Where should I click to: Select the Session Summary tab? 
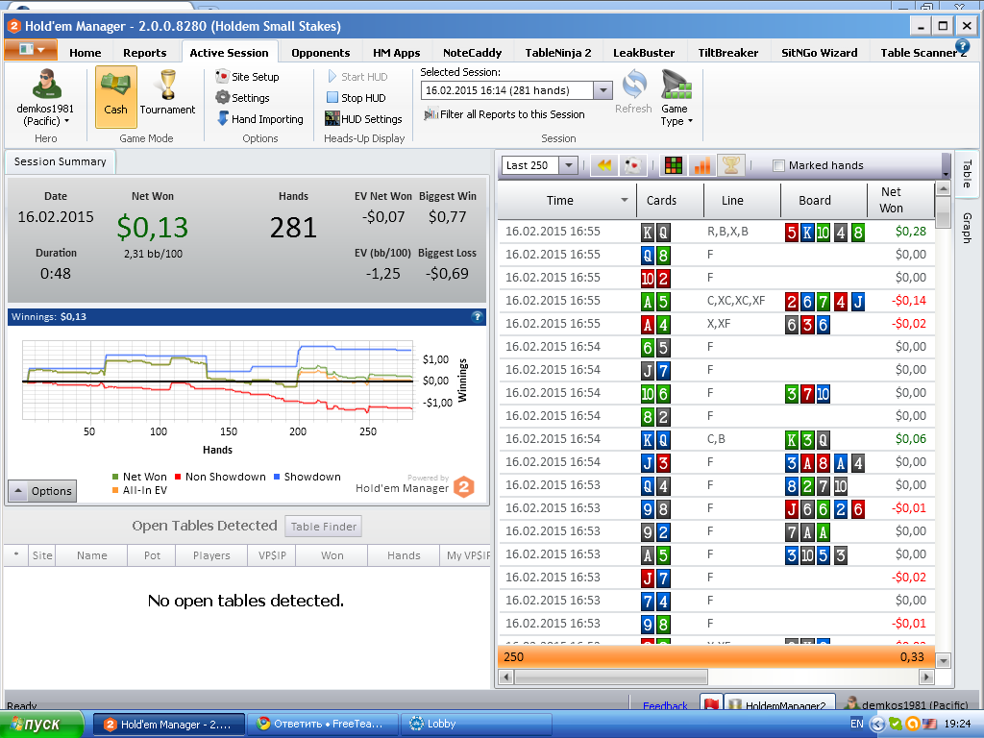tap(61, 161)
